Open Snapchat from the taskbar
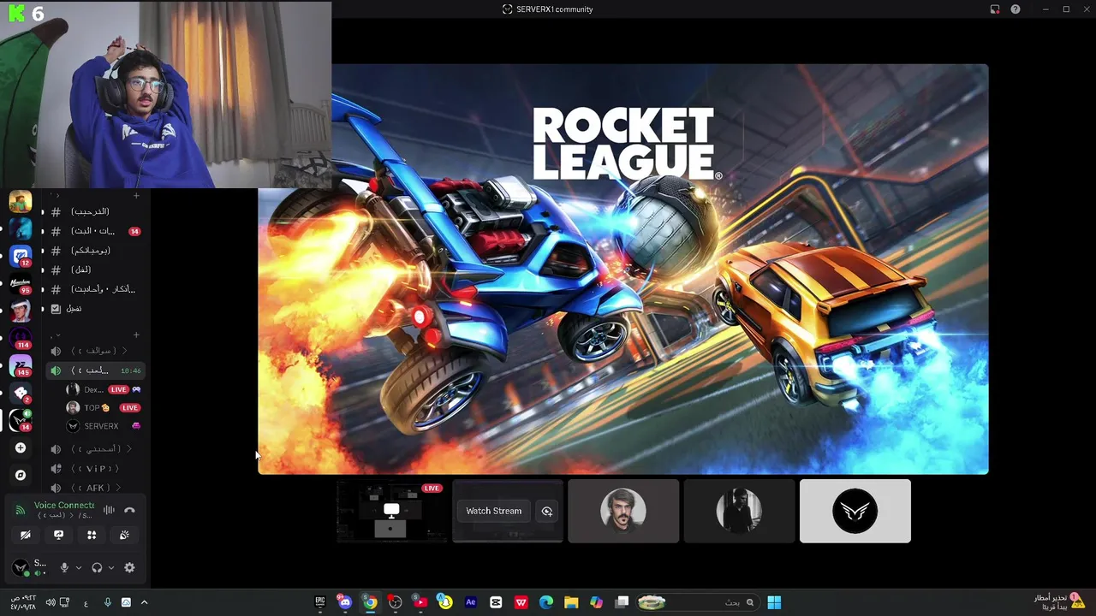 click(445, 602)
